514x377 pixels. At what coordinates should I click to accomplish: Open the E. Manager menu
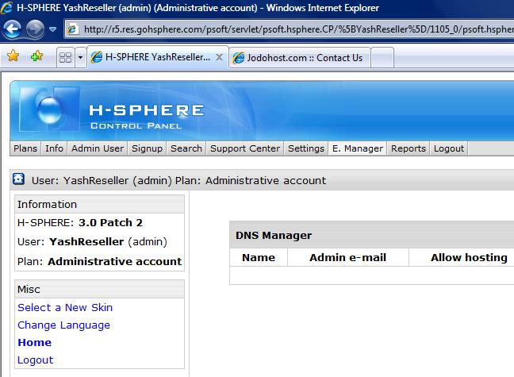358,148
